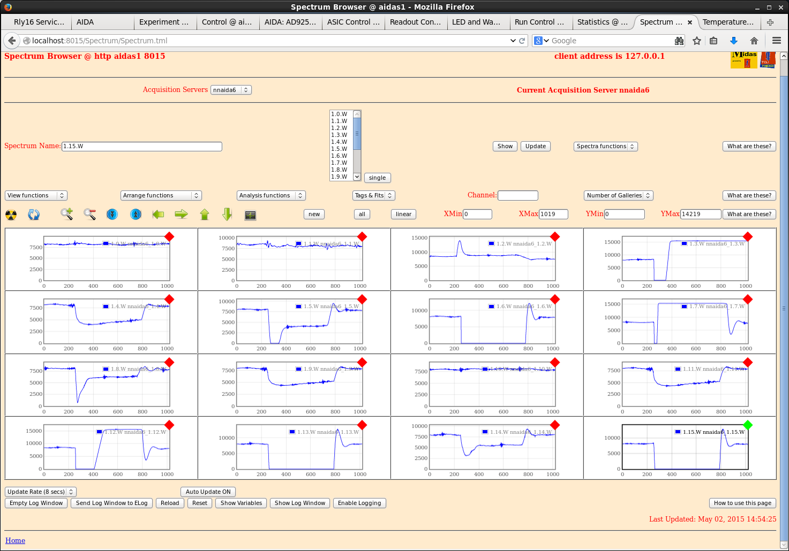This screenshot has width=789, height=551.
Task: Open the Google search engine selector
Action: tap(542, 41)
